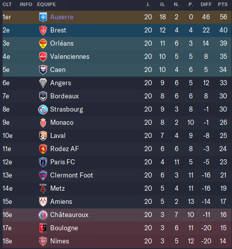Viewport: 232px width, 249px height.
Task: Click the Metz cross emblem
Action: pos(43,189)
